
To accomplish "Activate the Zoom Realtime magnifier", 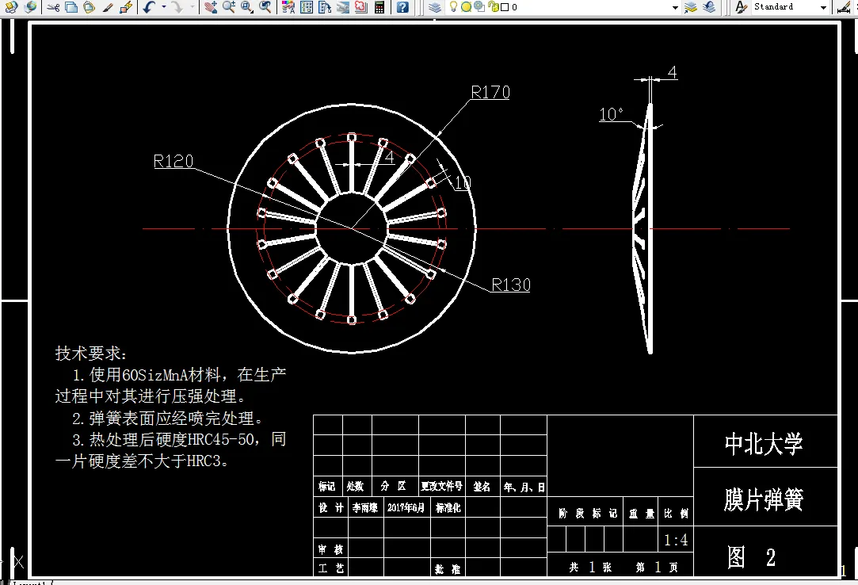I will 229,7.
